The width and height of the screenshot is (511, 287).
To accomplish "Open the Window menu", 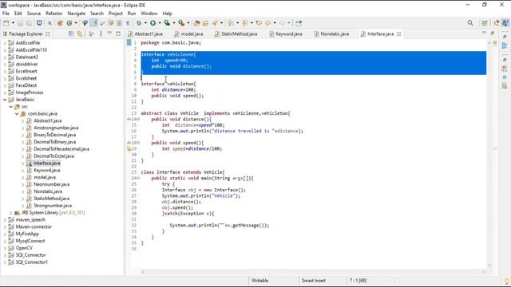I will click(x=149, y=14).
